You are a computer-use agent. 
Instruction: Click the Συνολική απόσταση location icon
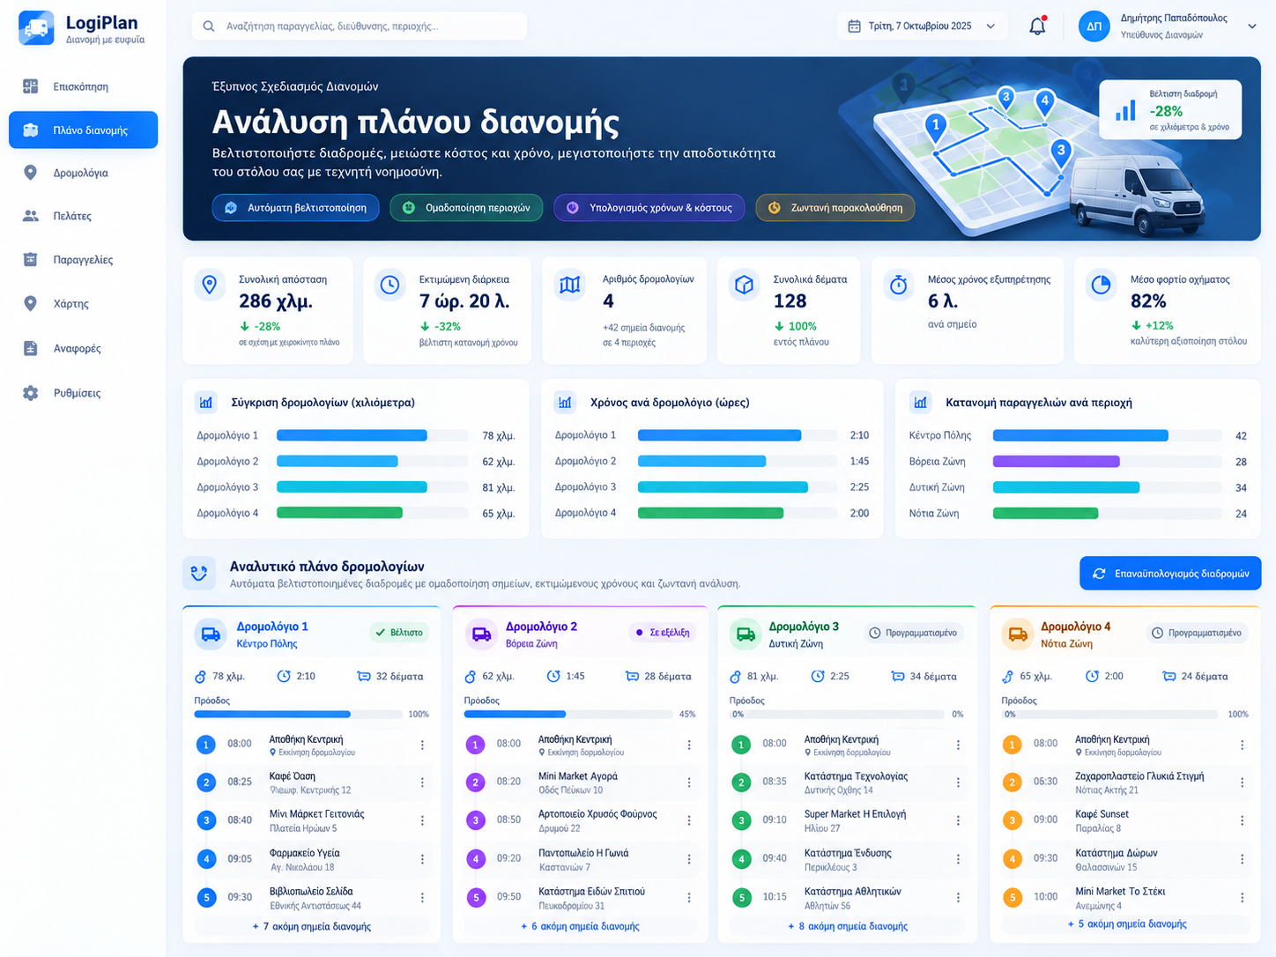click(210, 285)
